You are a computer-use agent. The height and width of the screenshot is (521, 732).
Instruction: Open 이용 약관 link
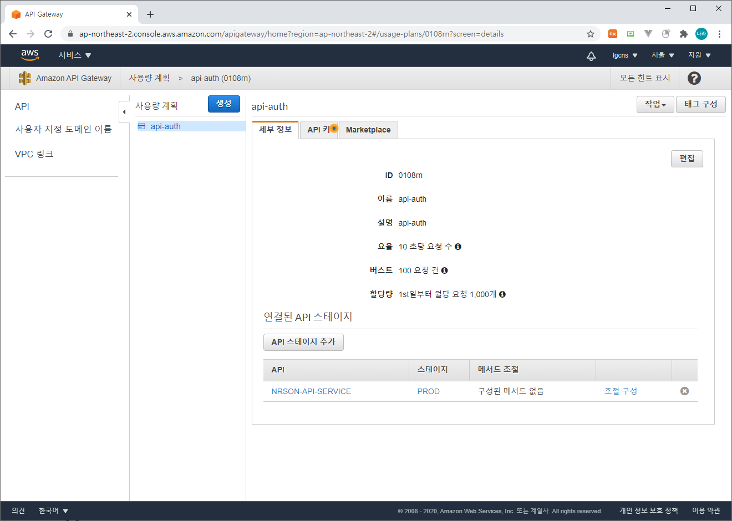coord(706,510)
